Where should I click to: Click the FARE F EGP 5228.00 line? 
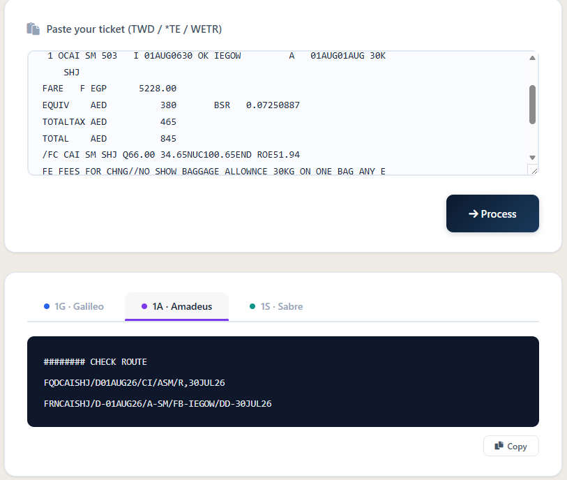[x=109, y=89]
